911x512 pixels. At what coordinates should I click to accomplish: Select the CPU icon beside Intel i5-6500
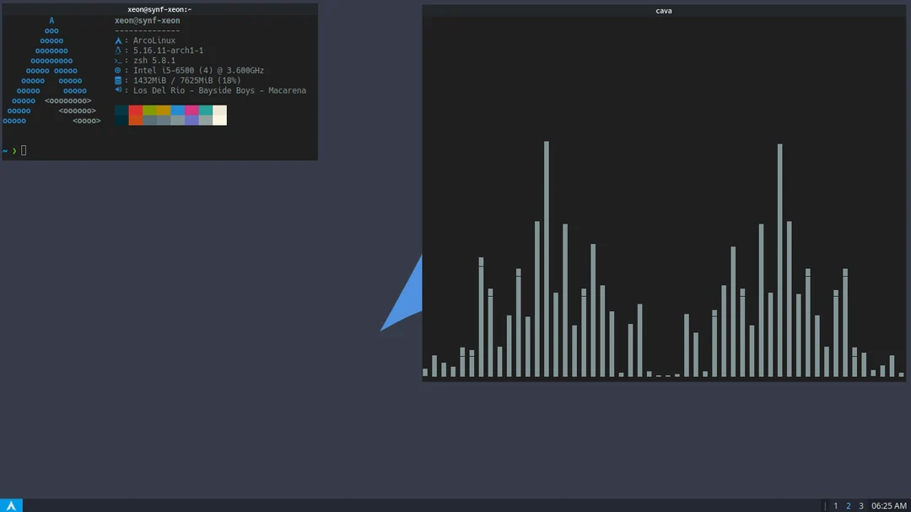click(118, 70)
